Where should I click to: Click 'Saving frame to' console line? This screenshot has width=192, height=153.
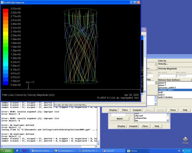[x=49, y=129]
